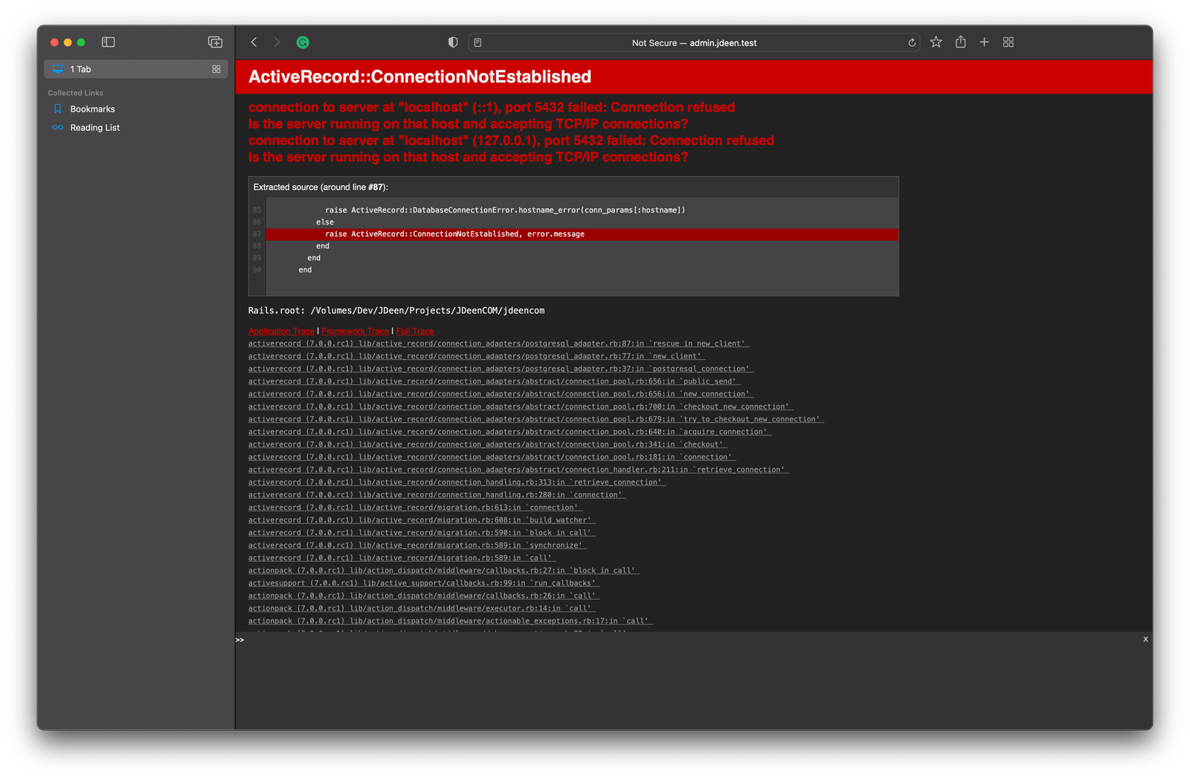Image resolution: width=1190 pixels, height=779 pixels.
Task: Open trace line postgresql_connection
Action: point(501,369)
